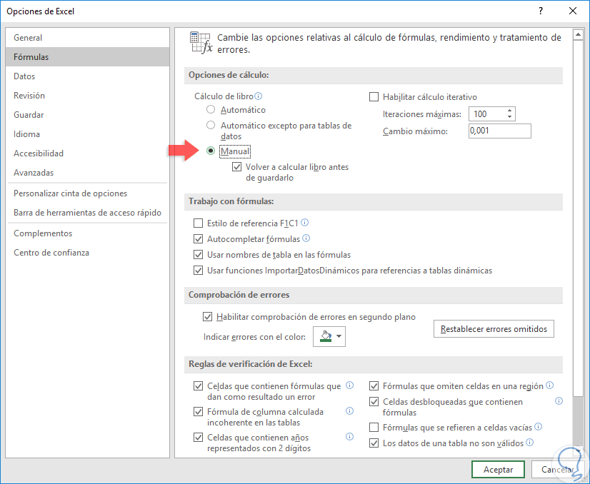Check Fórmulas que se refieren a celdas vacías
Screen dimensions: 590x484
[x=374, y=427]
